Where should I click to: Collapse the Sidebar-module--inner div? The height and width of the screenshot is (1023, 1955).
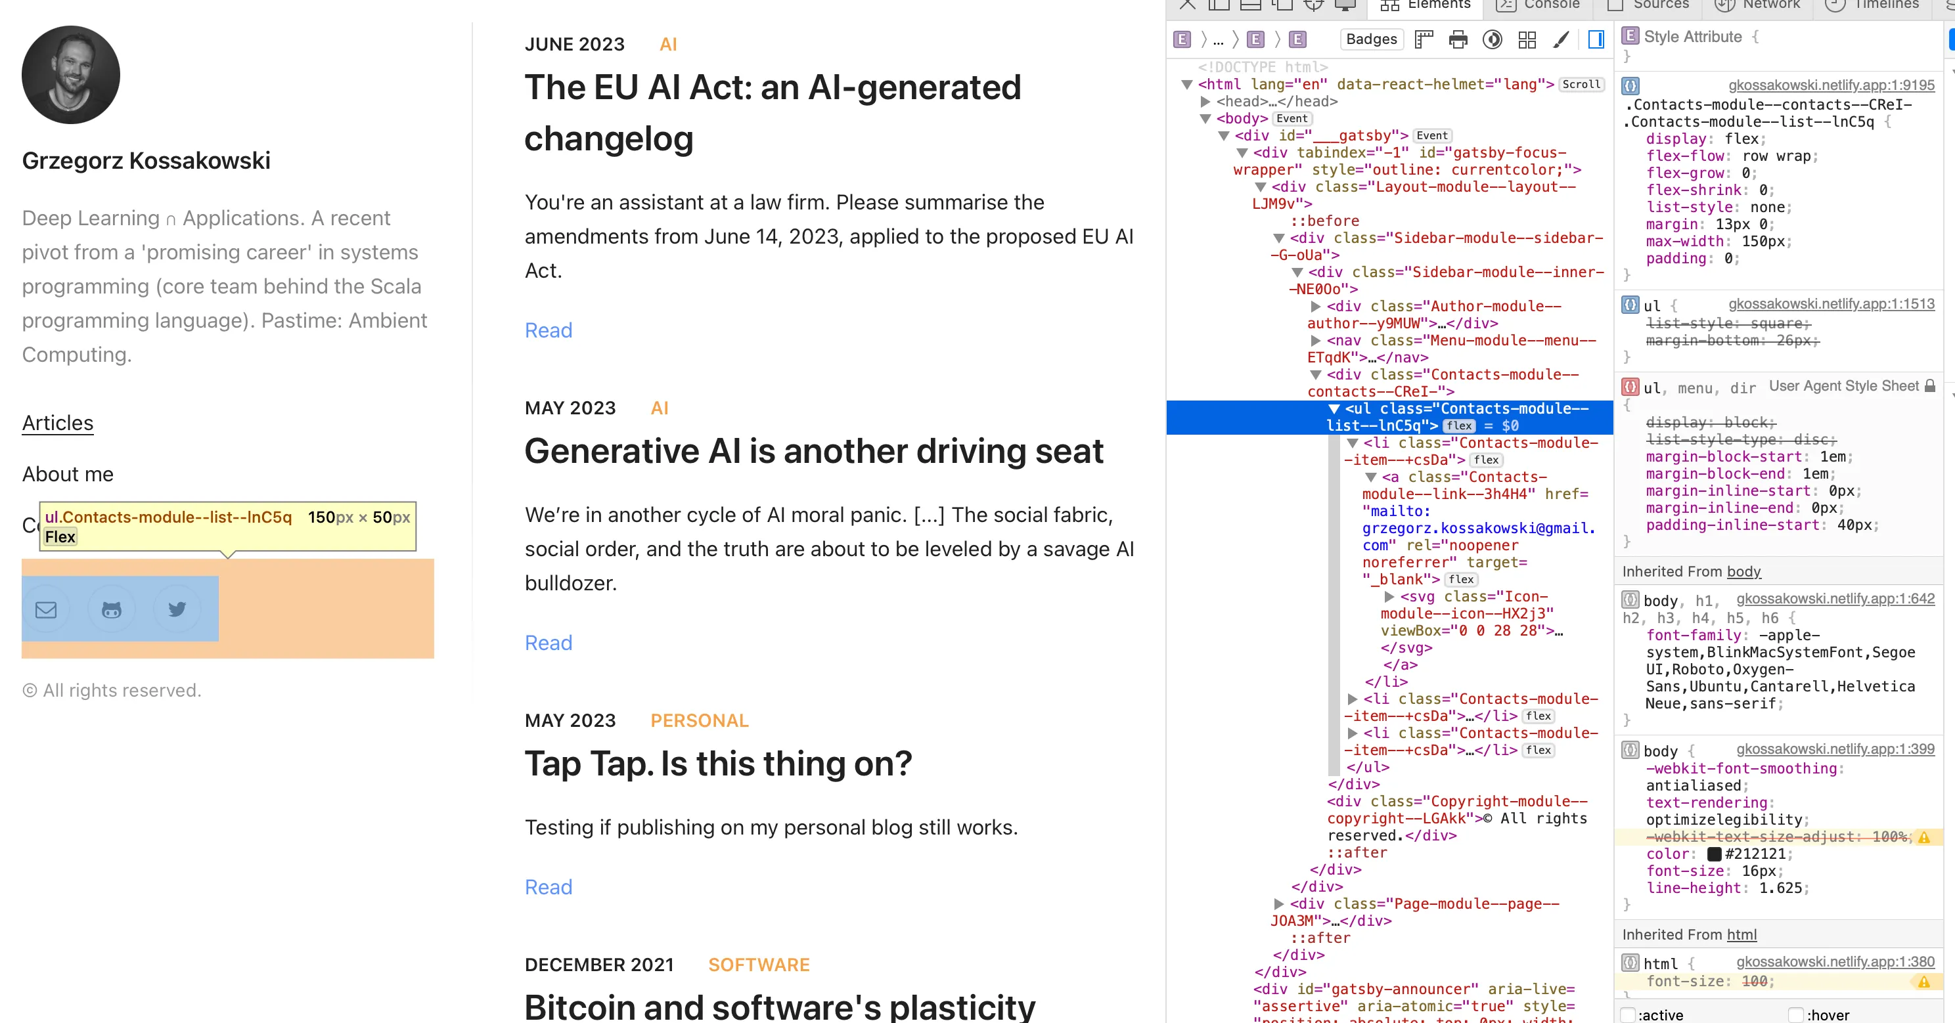[1297, 272]
